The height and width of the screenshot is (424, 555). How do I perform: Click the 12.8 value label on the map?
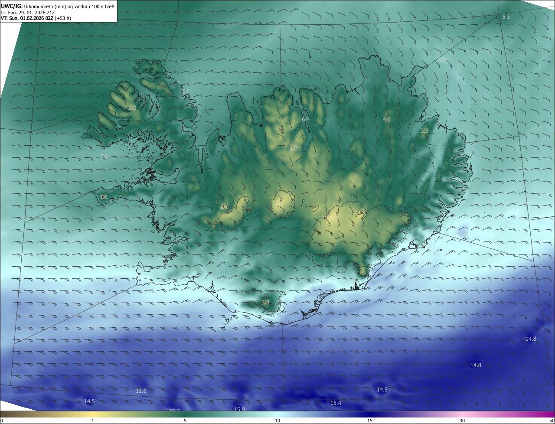[141, 391]
